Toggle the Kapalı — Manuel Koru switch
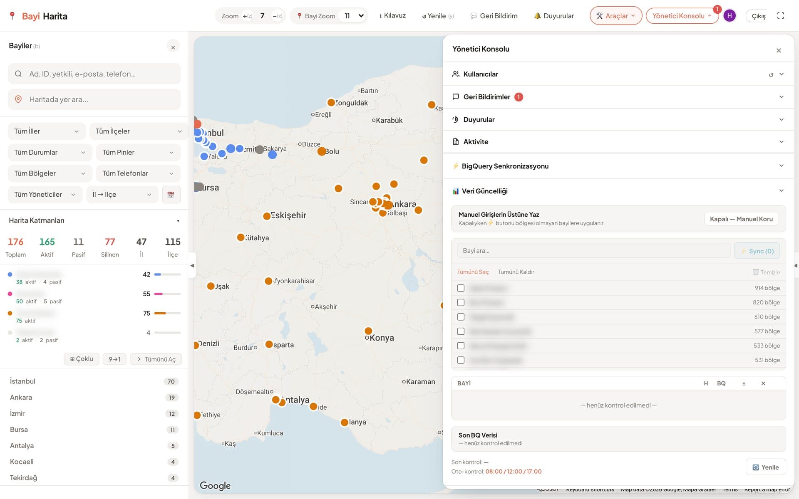This screenshot has height=499, width=799. (x=741, y=219)
